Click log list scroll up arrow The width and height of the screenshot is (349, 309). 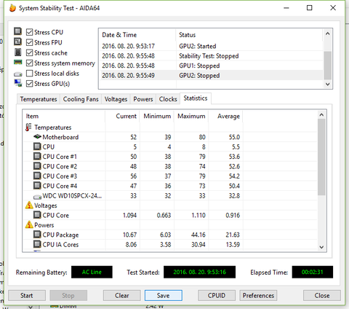328,34
